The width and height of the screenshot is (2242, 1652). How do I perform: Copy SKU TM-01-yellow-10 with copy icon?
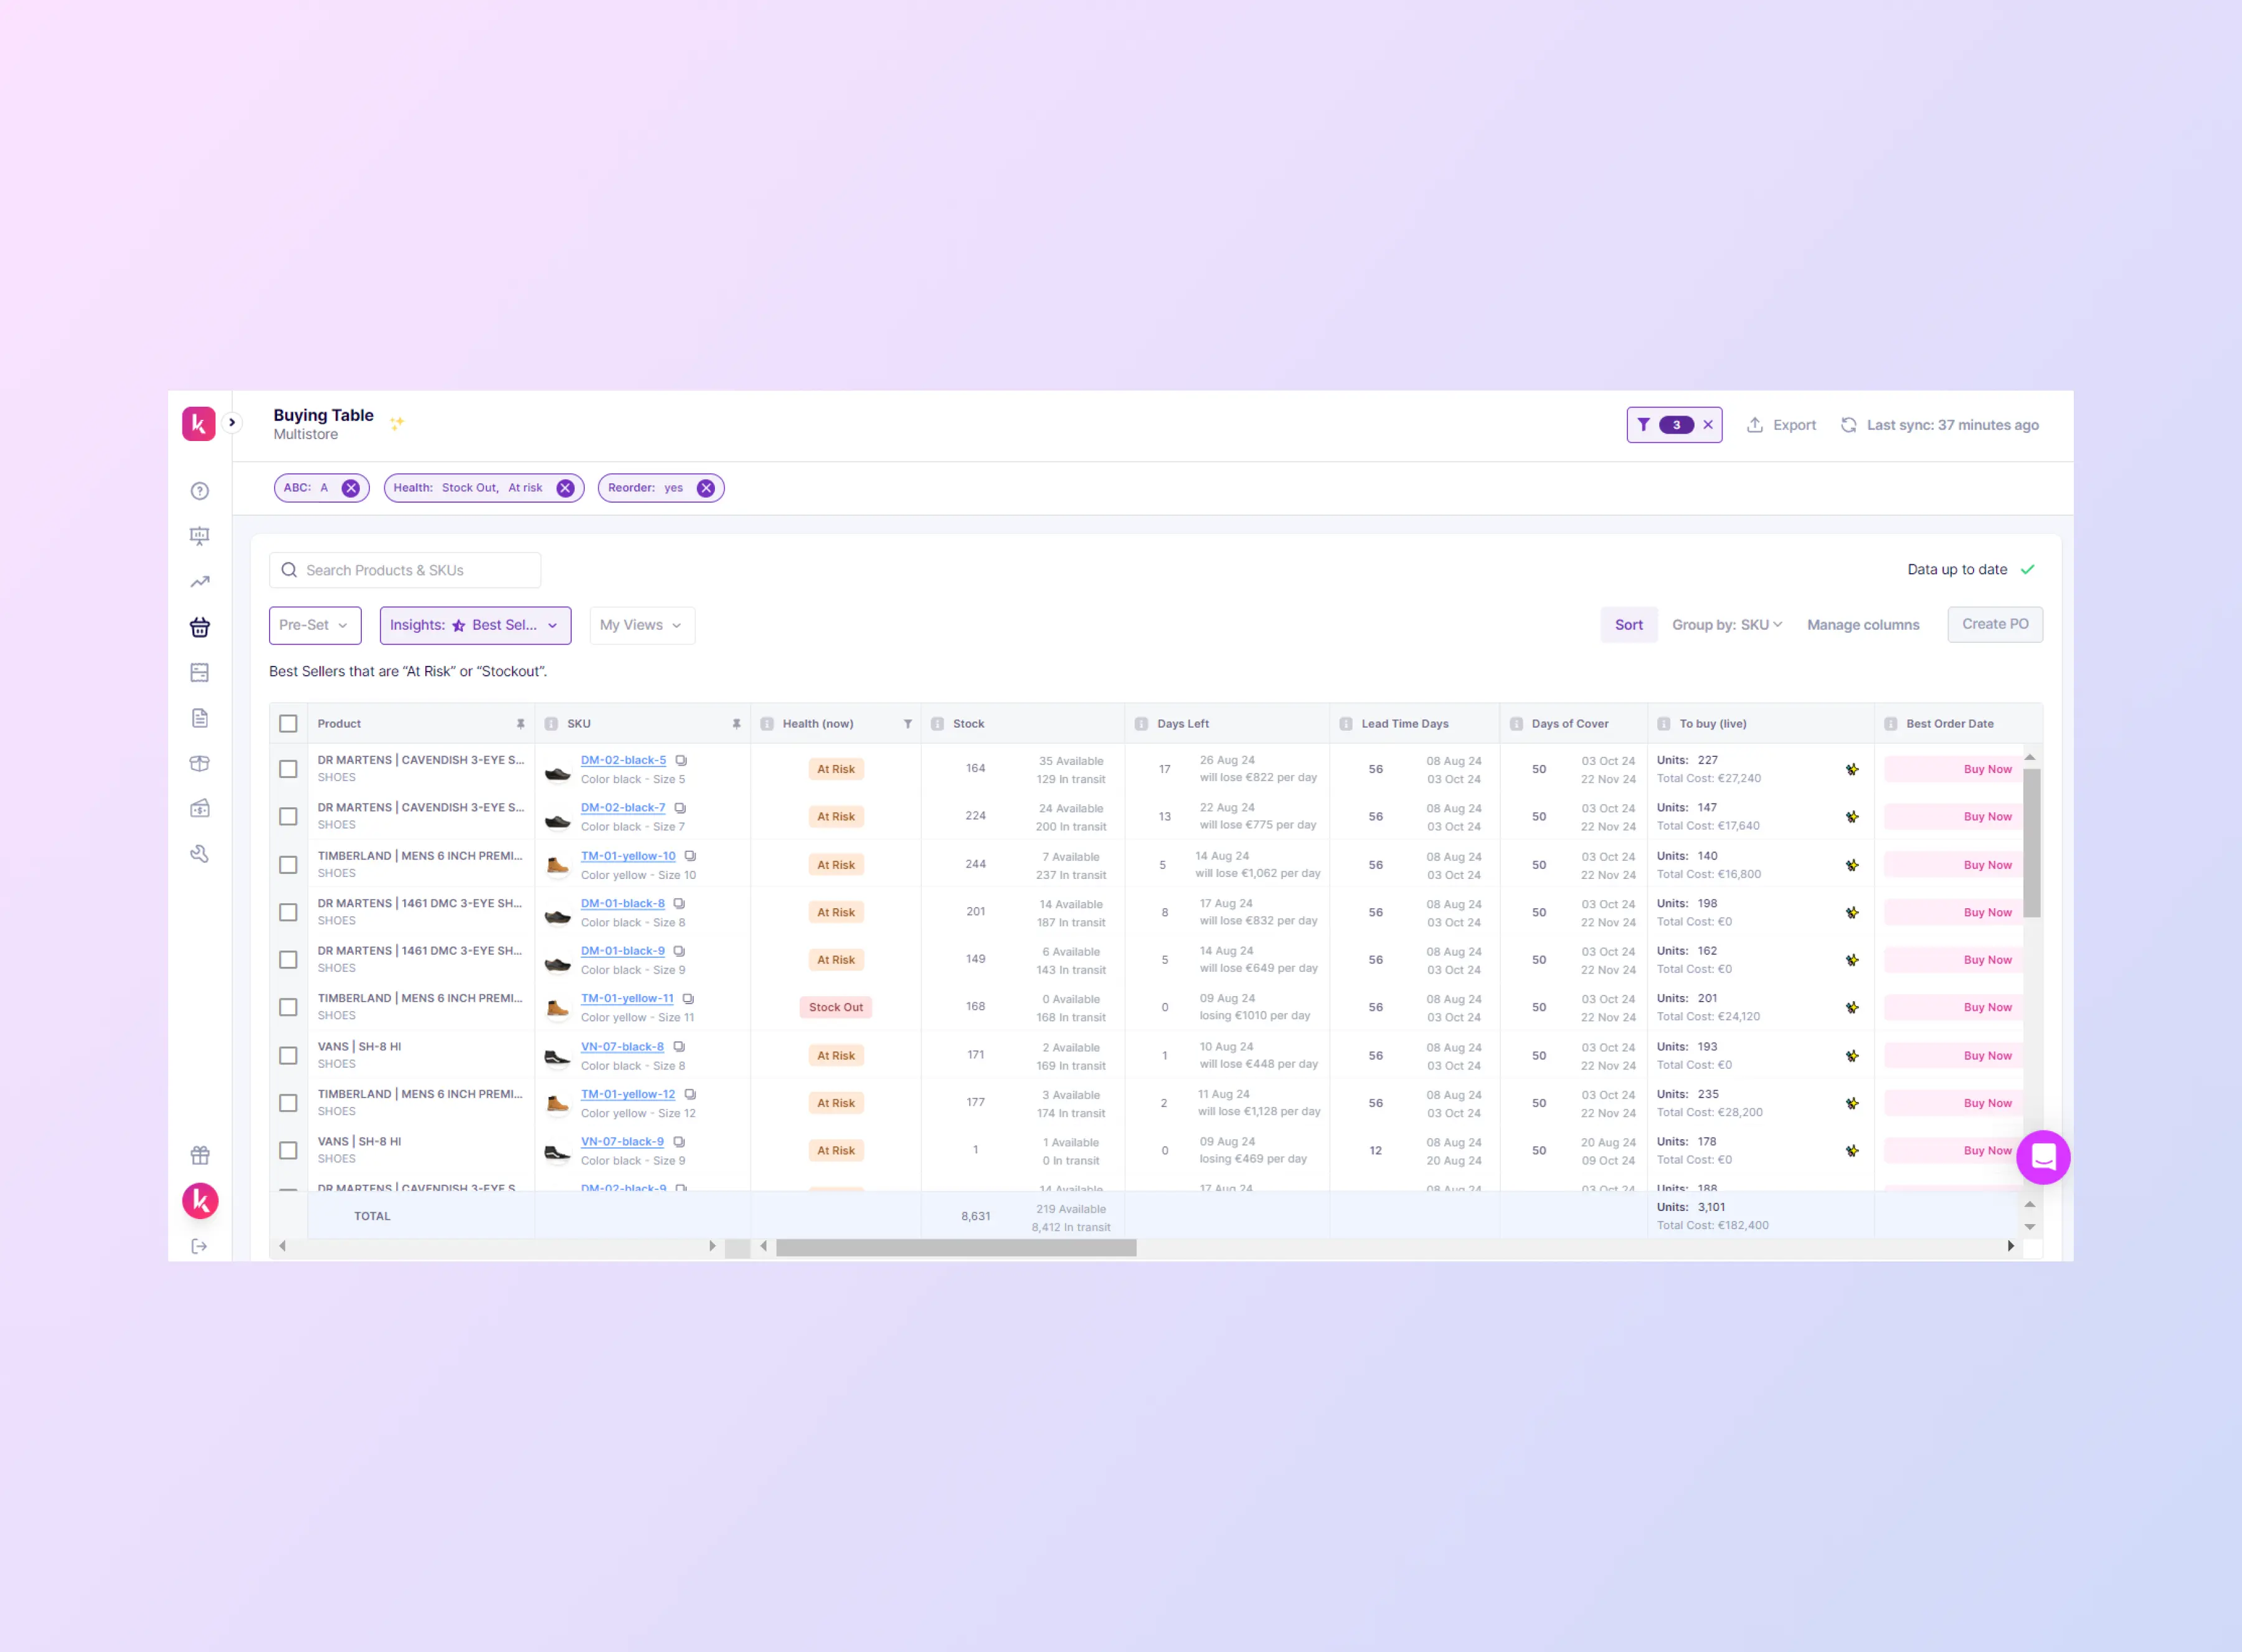689,856
